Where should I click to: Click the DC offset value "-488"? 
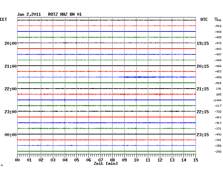click(218, 32)
